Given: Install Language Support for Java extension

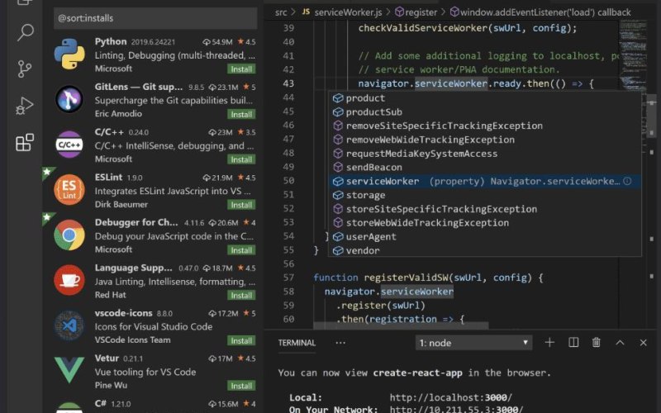Looking at the screenshot, I should (x=241, y=296).
